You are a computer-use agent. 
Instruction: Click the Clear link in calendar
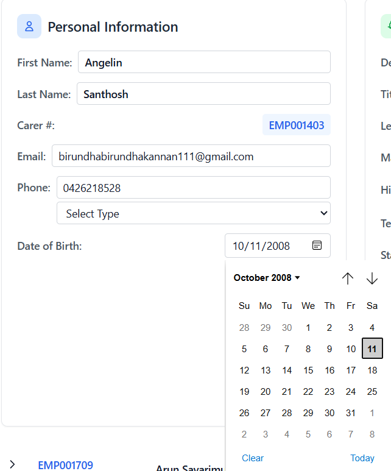[253, 458]
